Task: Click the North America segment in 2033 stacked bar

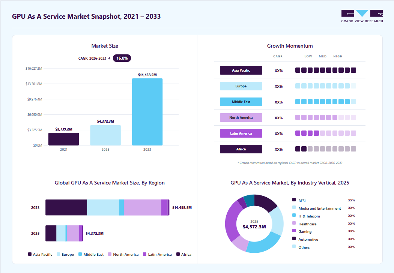Action: [143, 207]
